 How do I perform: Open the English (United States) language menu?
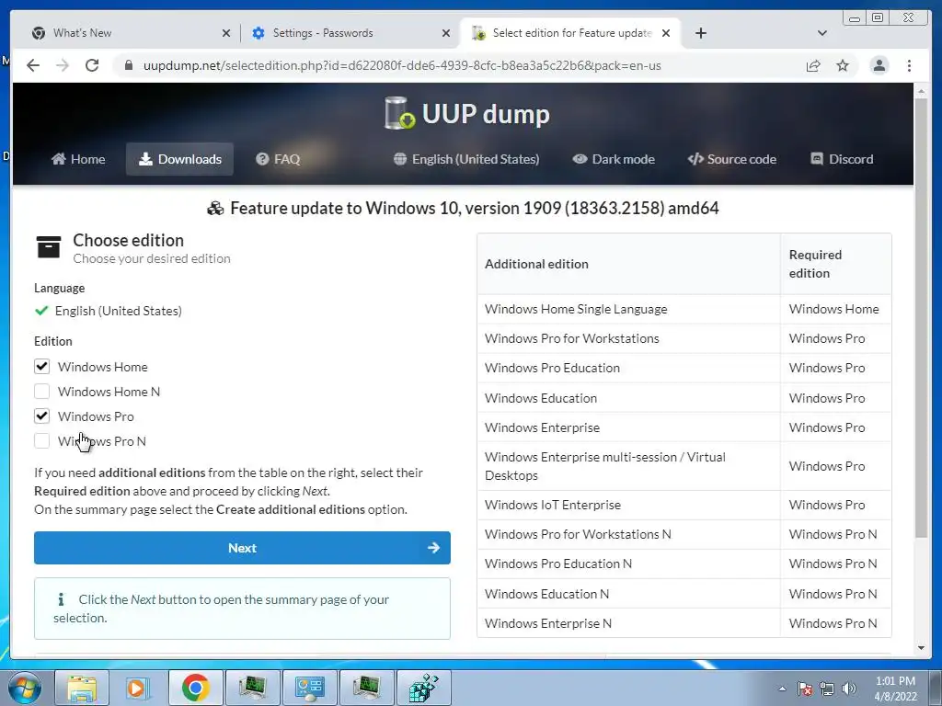pyautogui.click(x=466, y=159)
